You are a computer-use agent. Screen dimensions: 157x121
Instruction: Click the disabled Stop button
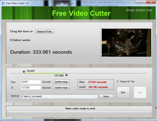coord(140,92)
